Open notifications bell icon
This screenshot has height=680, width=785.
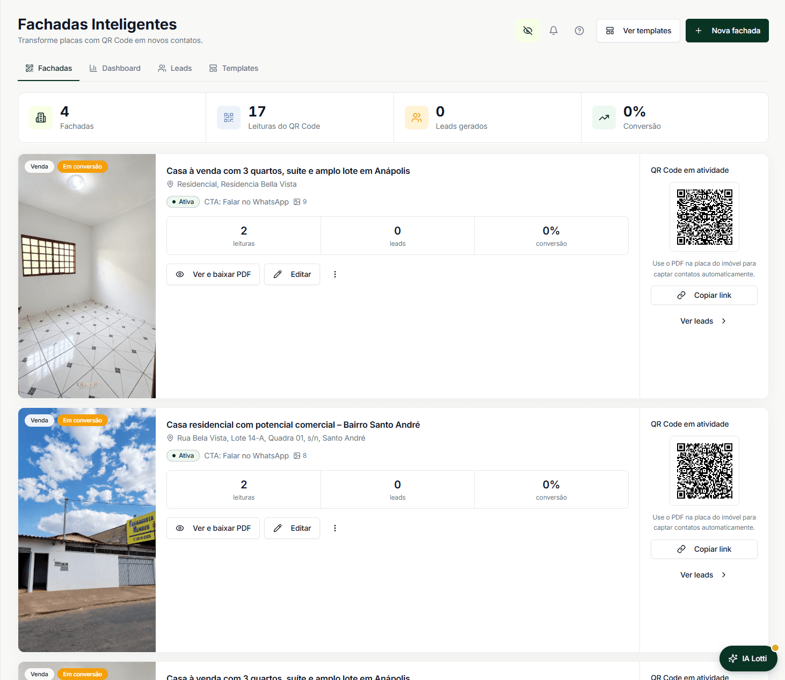click(554, 31)
